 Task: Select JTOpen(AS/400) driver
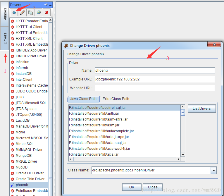29,115
